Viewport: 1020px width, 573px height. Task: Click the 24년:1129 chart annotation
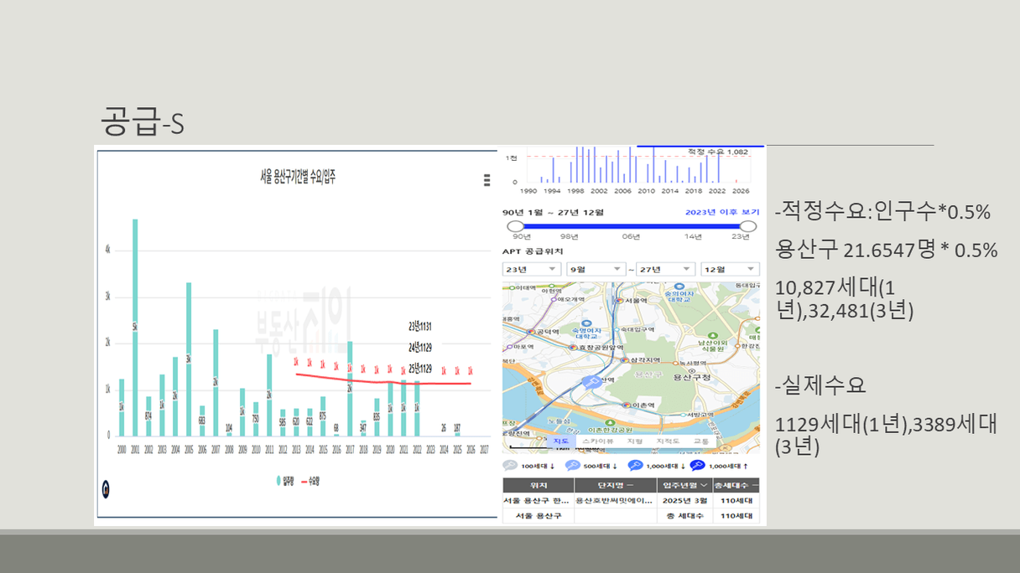click(x=419, y=347)
